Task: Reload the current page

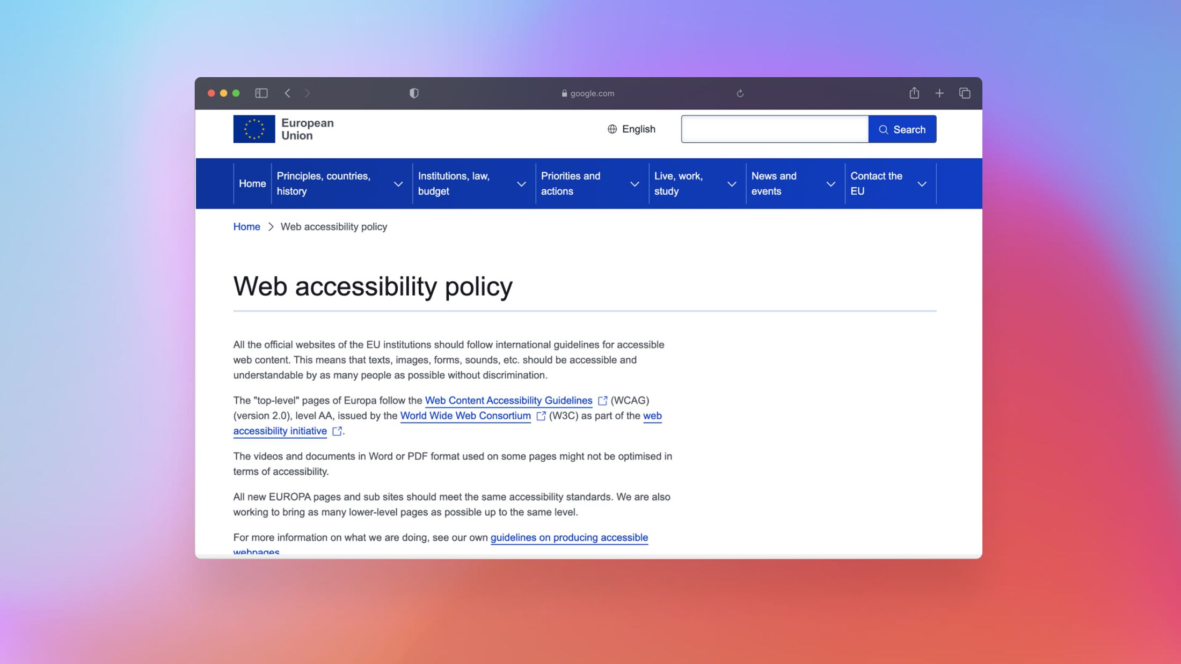Action: click(x=740, y=93)
